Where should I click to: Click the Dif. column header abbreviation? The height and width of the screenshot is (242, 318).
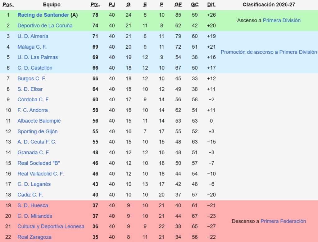(211, 5)
